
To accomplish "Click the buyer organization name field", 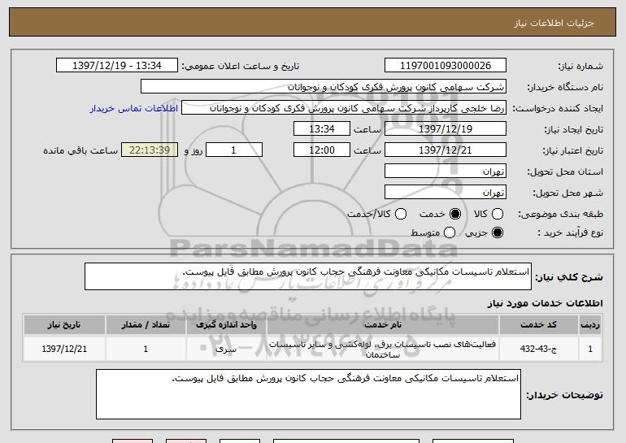I will click(x=324, y=87).
